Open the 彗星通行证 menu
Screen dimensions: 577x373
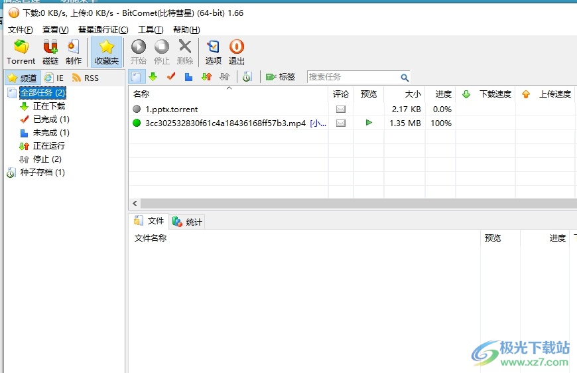(103, 30)
